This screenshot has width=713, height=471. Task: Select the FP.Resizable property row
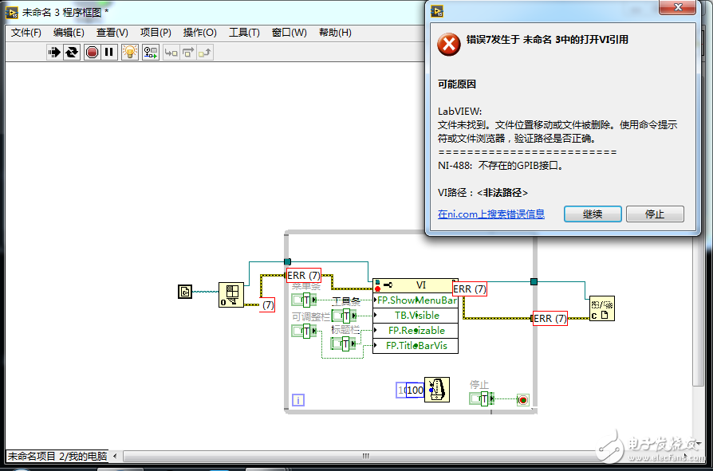[x=416, y=330]
